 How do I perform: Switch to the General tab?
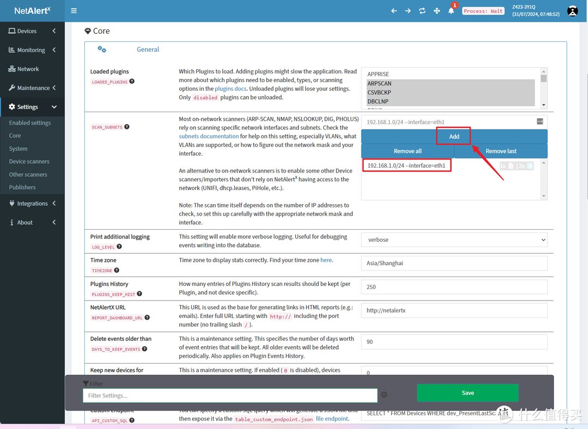coord(148,50)
